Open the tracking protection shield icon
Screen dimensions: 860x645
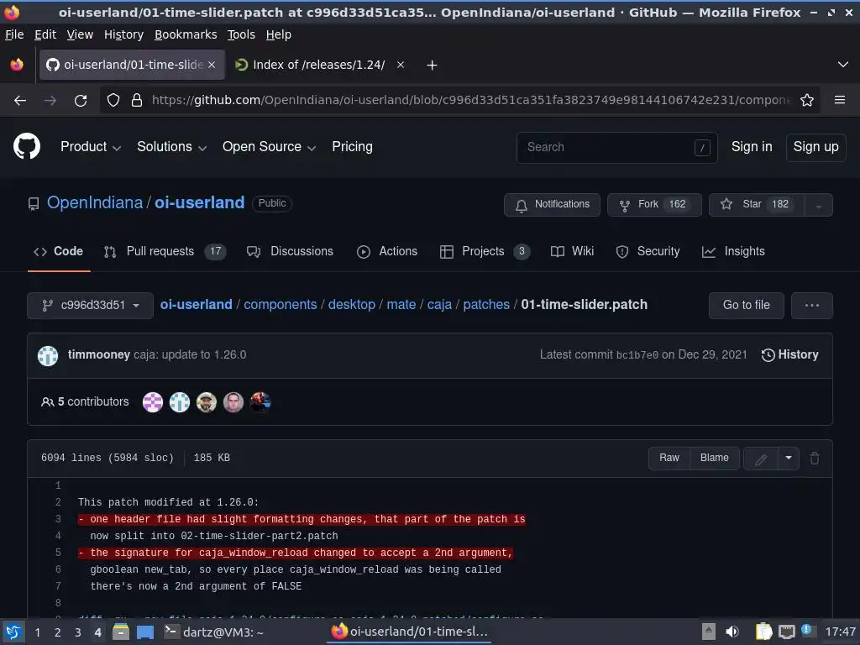113,100
